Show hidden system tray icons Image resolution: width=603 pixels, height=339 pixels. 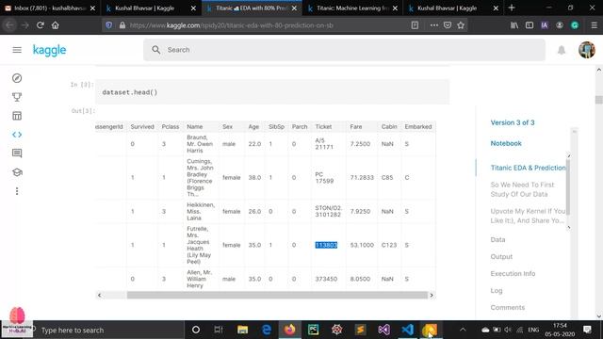463,330
